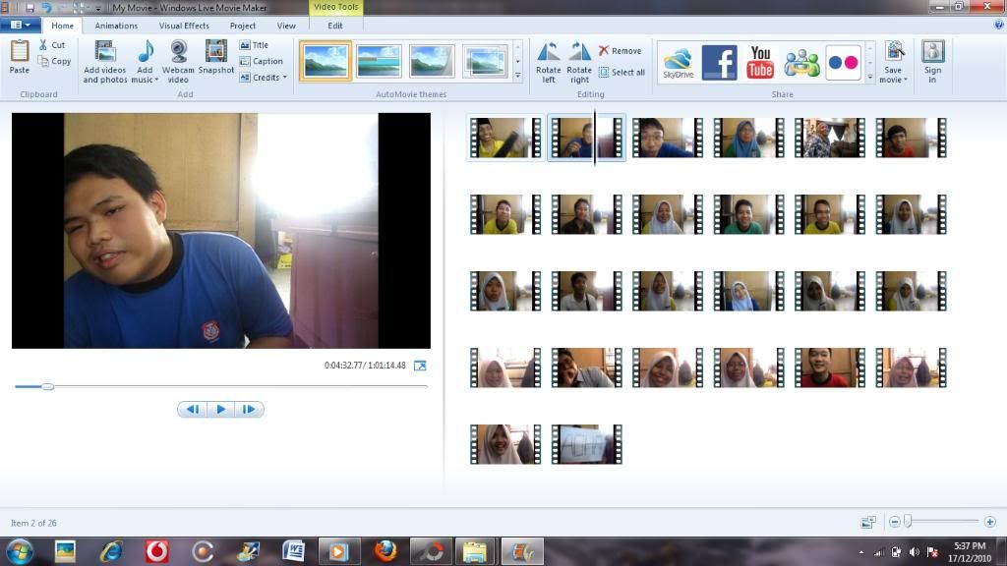Rotate the clip right
This screenshot has width=1007, height=566.
[579, 52]
